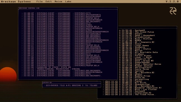Screen dimensions: 181x102
Task: Select the Squall history row
Action: tap(131, 34)
